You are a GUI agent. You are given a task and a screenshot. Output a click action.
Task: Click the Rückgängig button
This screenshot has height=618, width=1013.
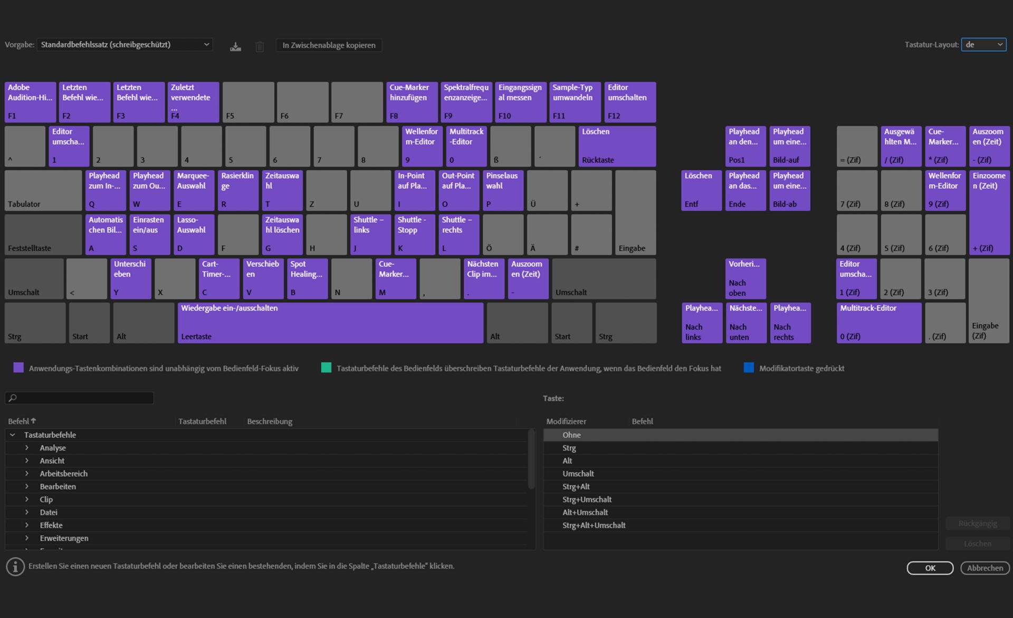978,523
